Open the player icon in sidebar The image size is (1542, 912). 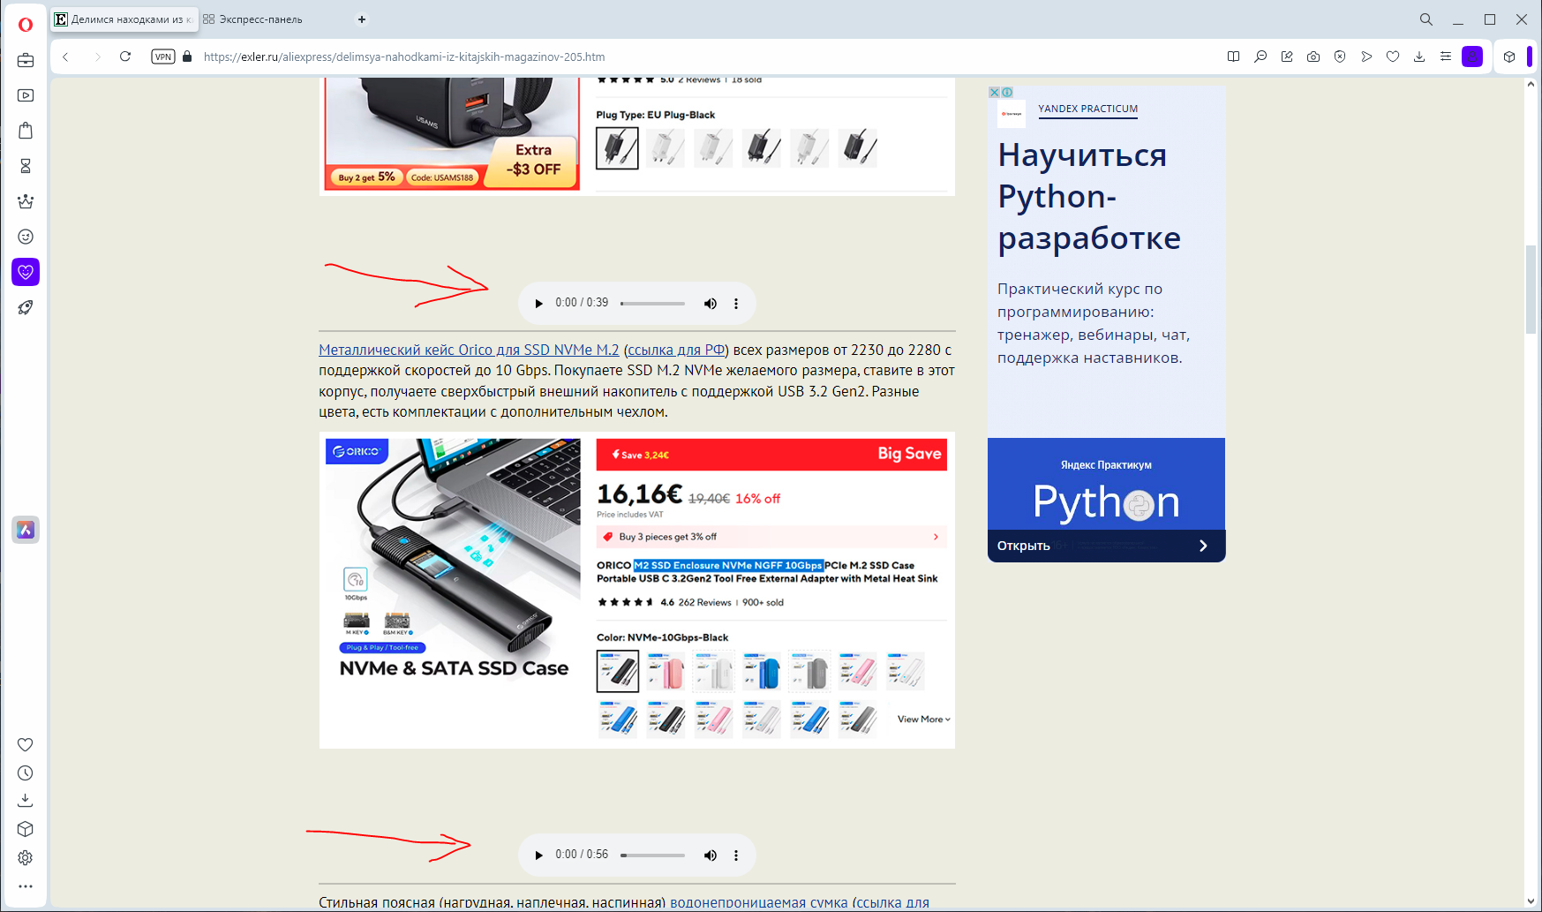click(26, 95)
